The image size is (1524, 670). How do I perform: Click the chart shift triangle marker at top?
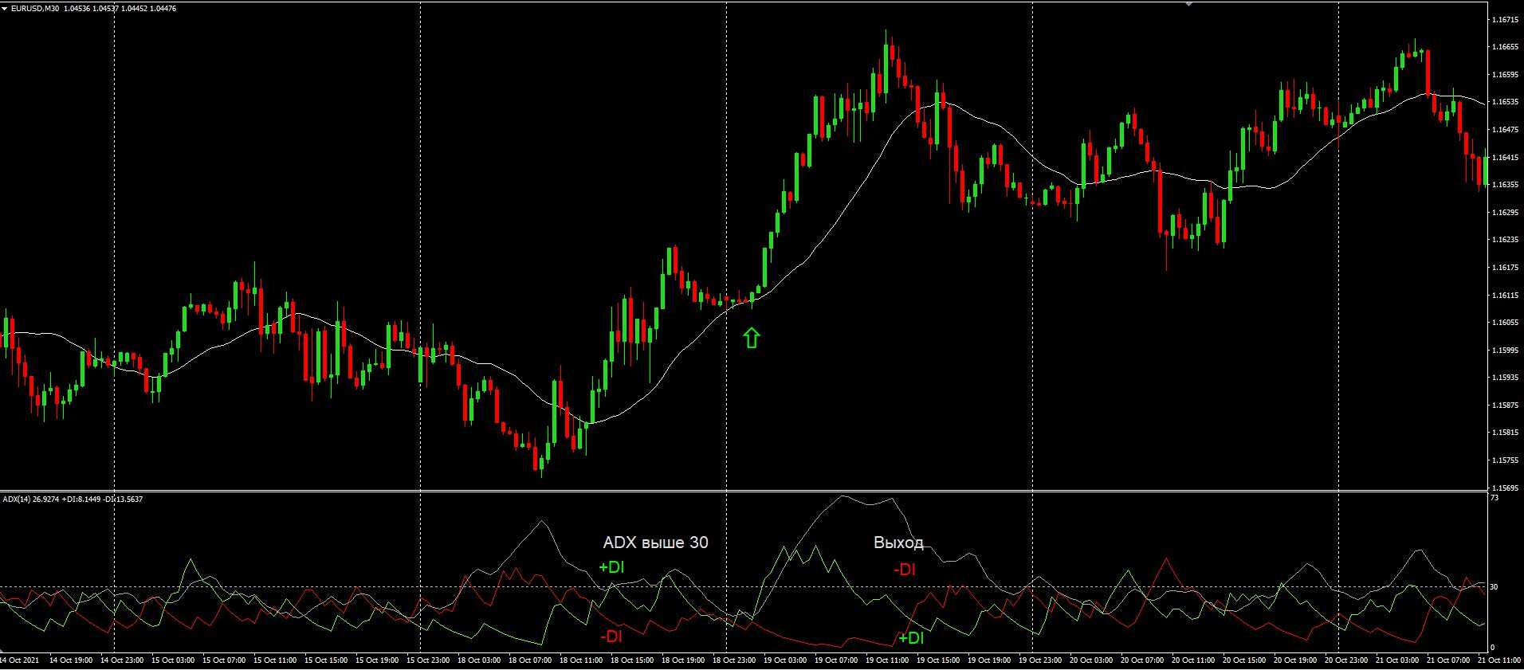pyautogui.click(x=1188, y=3)
